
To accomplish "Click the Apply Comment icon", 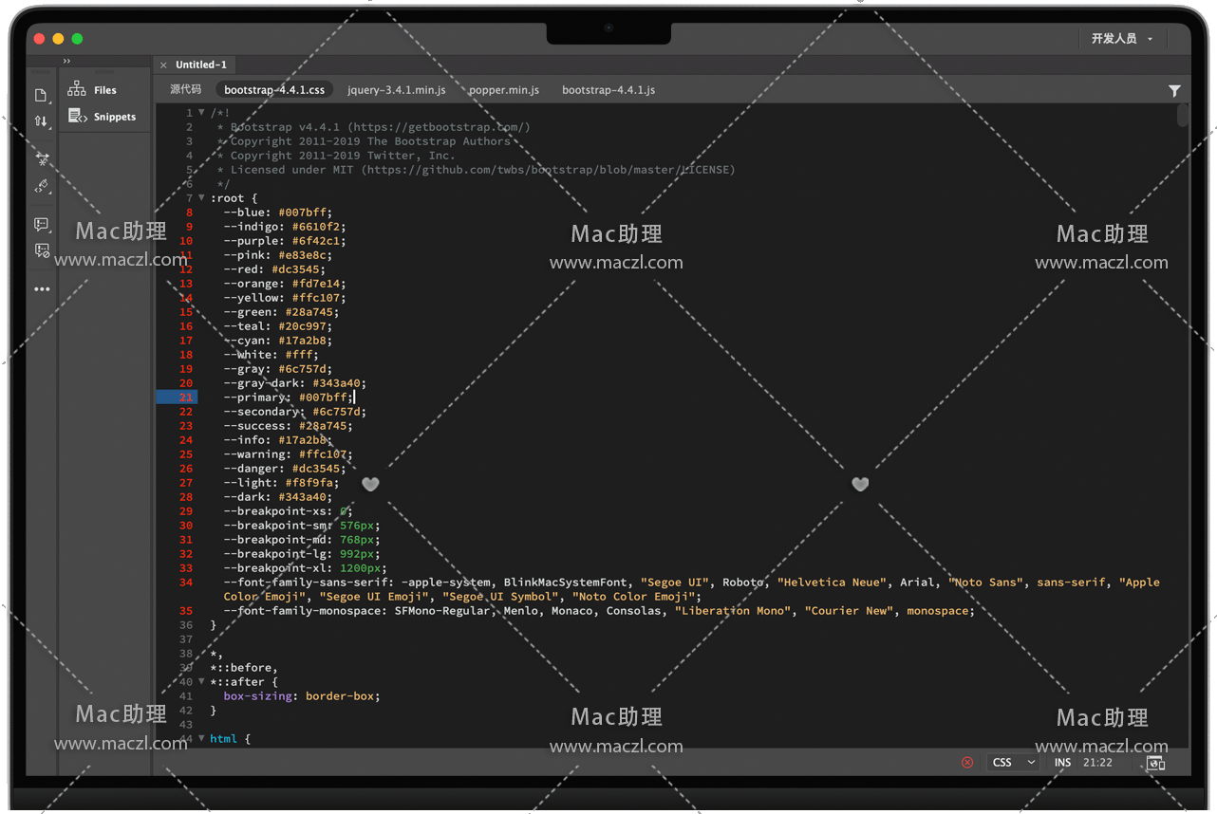I will tap(42, 225).
